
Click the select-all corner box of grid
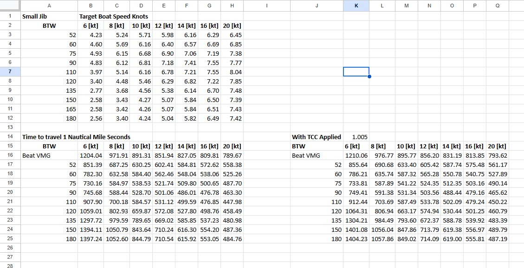point(10,5)
